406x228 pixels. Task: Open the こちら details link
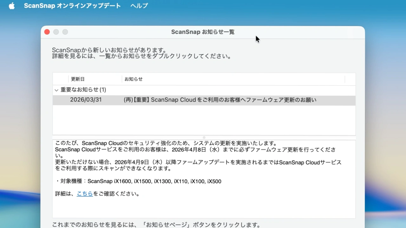coord(85,194)
